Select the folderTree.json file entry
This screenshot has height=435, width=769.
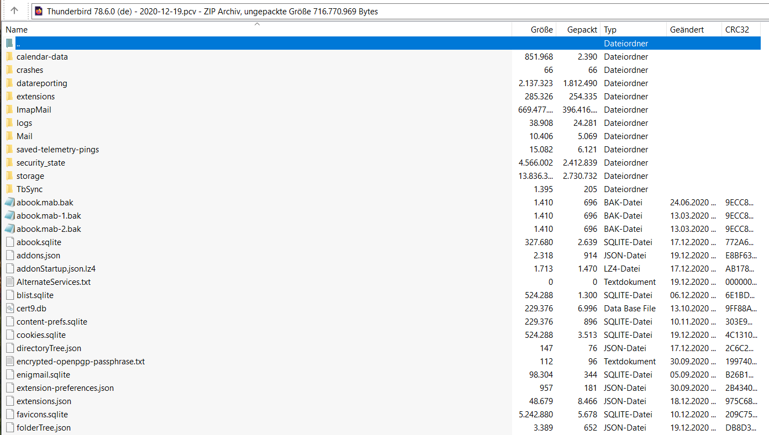44,428
